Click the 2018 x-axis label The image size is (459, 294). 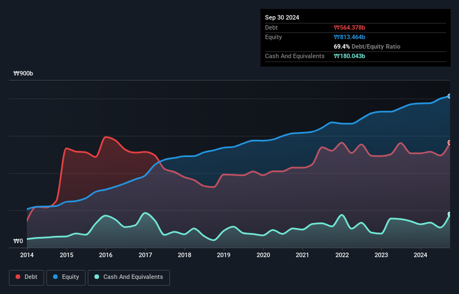[184, 255]
